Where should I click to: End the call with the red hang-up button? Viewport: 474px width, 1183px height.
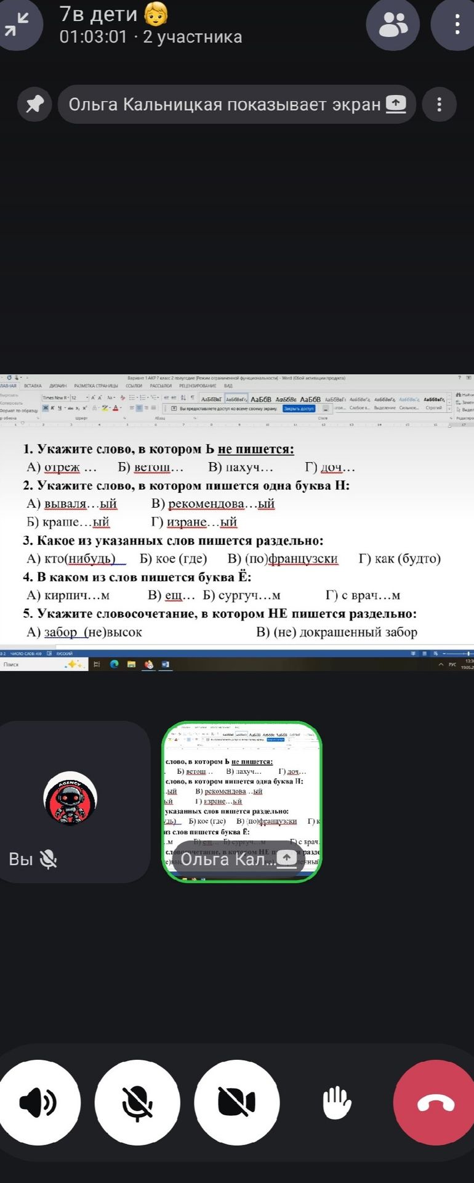(x=436, y=1102)
